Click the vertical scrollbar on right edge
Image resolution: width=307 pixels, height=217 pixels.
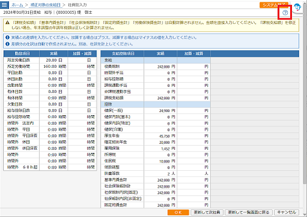tap(305, 94)
